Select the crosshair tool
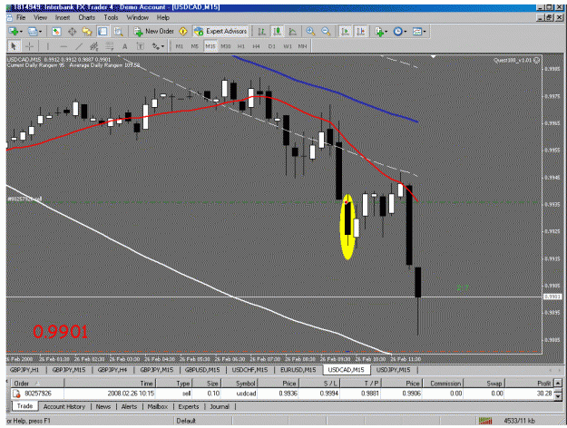This screenshot has width=567, height=428. [x=30, y=46]
